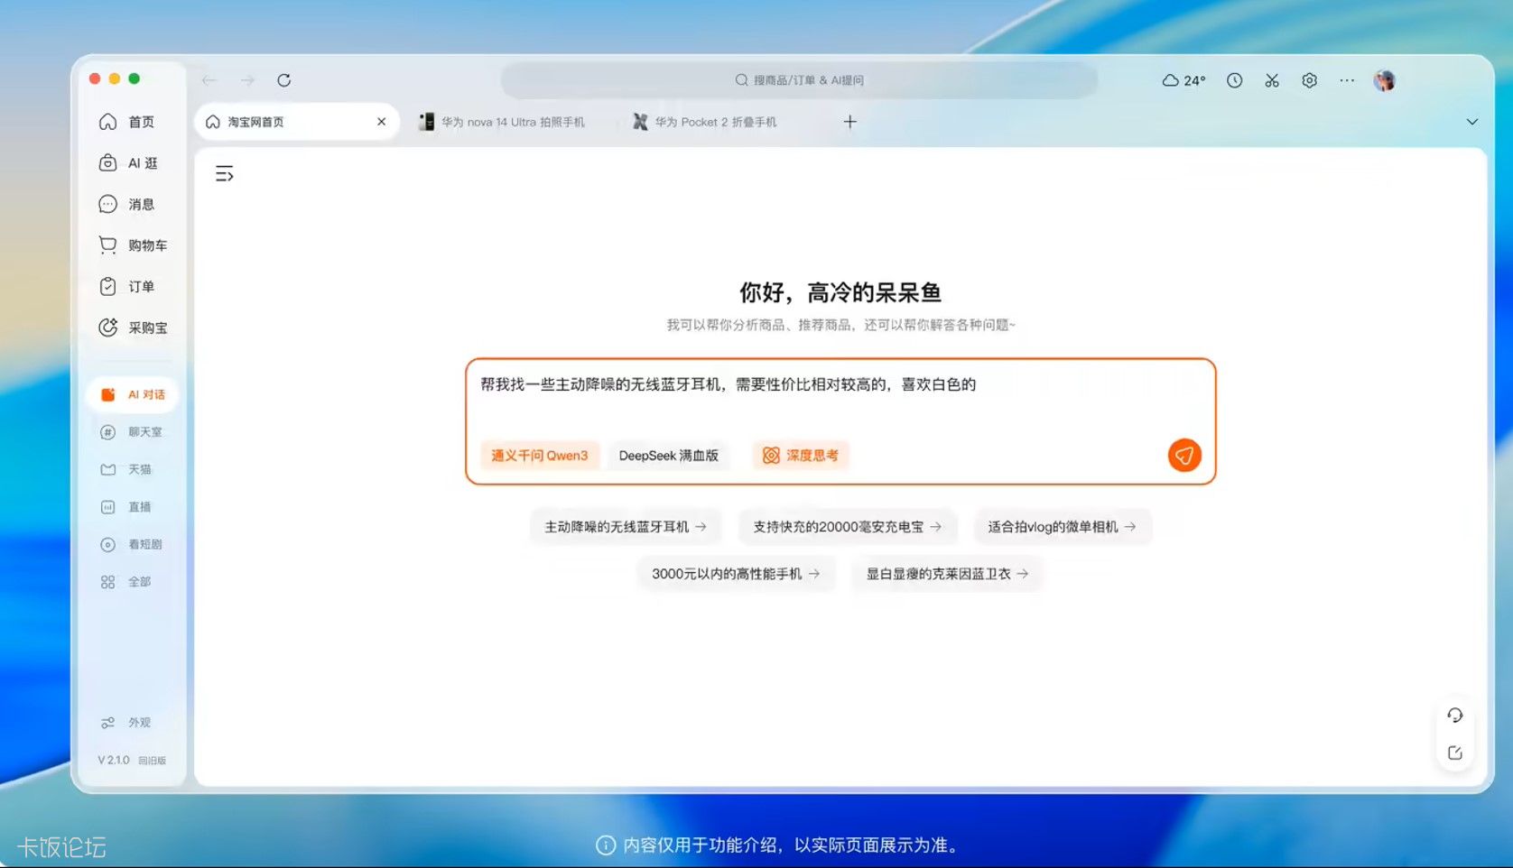Toggle the 深度思考 deep thinking mode
The height and width of the screenshot is (868, 1513).
[x=801, y=456]
